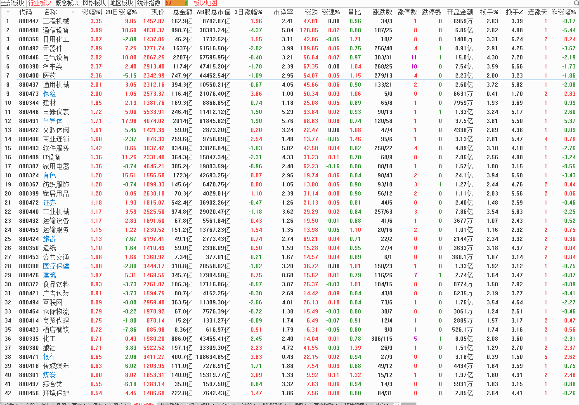The height and width of the screenshot is (405, 579).
Task: Open the 保险 sector link
Action: [50, 94]
